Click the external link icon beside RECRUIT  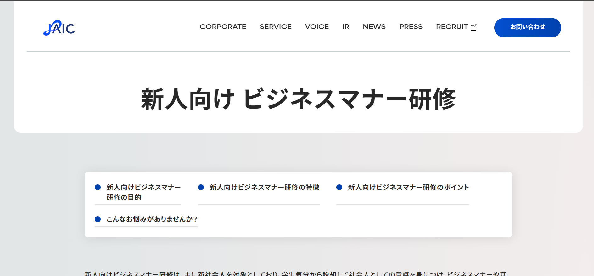coord(474,27)
